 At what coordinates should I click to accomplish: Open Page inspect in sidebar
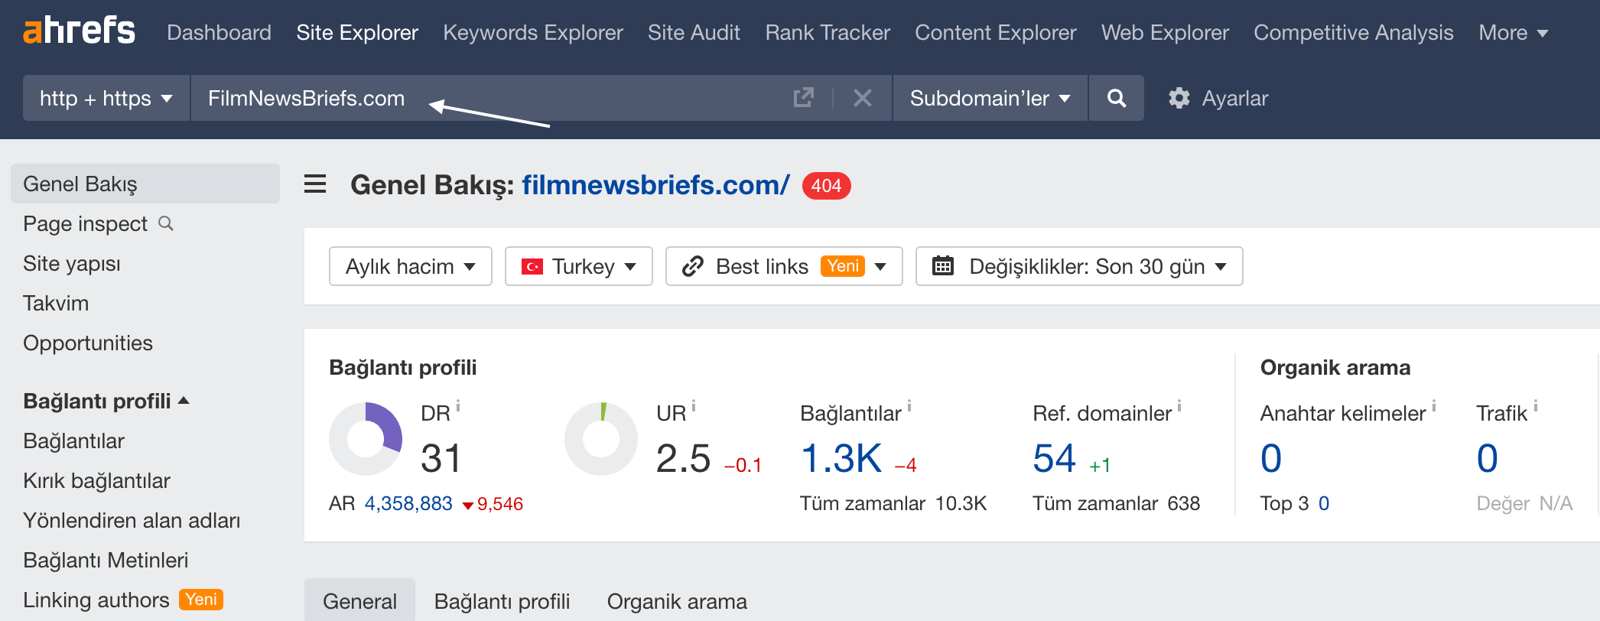pyautogui.click(x=85, y=223)
